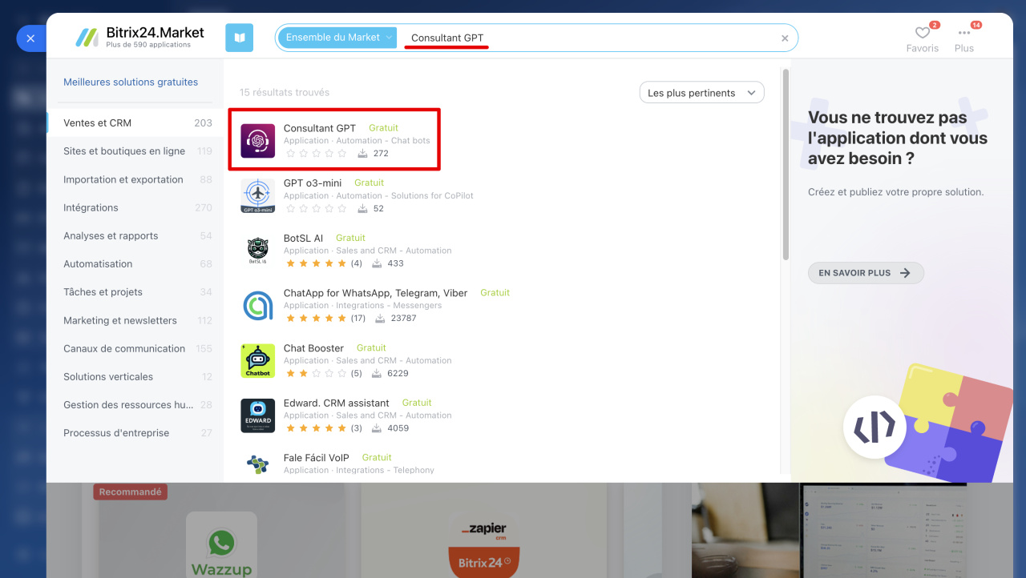The width and height of the screenshot is (1026, 578).
Task: Close the Market slider with round X button
Action: tap(30, 38)
